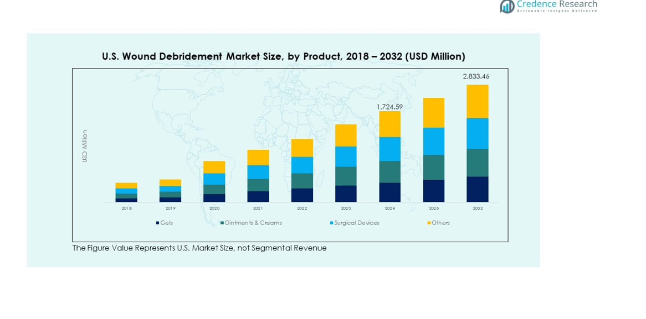Select the yellow Others segment of 2032 bar

[x=477, y=101]
